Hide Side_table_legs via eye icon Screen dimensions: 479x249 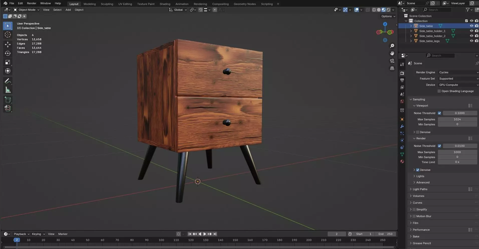(471, 41)
